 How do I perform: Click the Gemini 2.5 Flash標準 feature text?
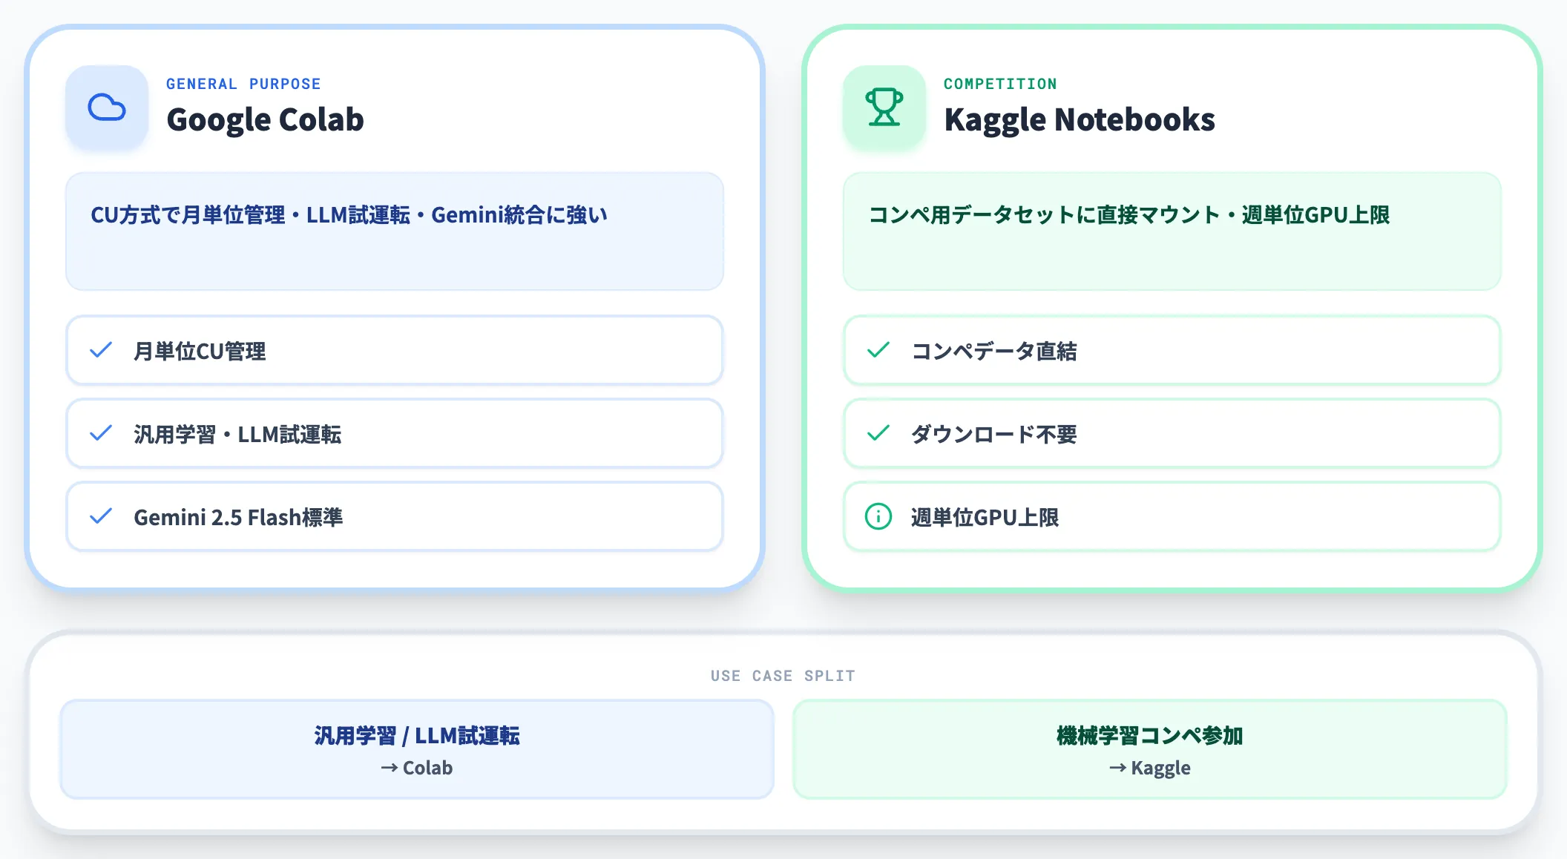click(238, 517)
